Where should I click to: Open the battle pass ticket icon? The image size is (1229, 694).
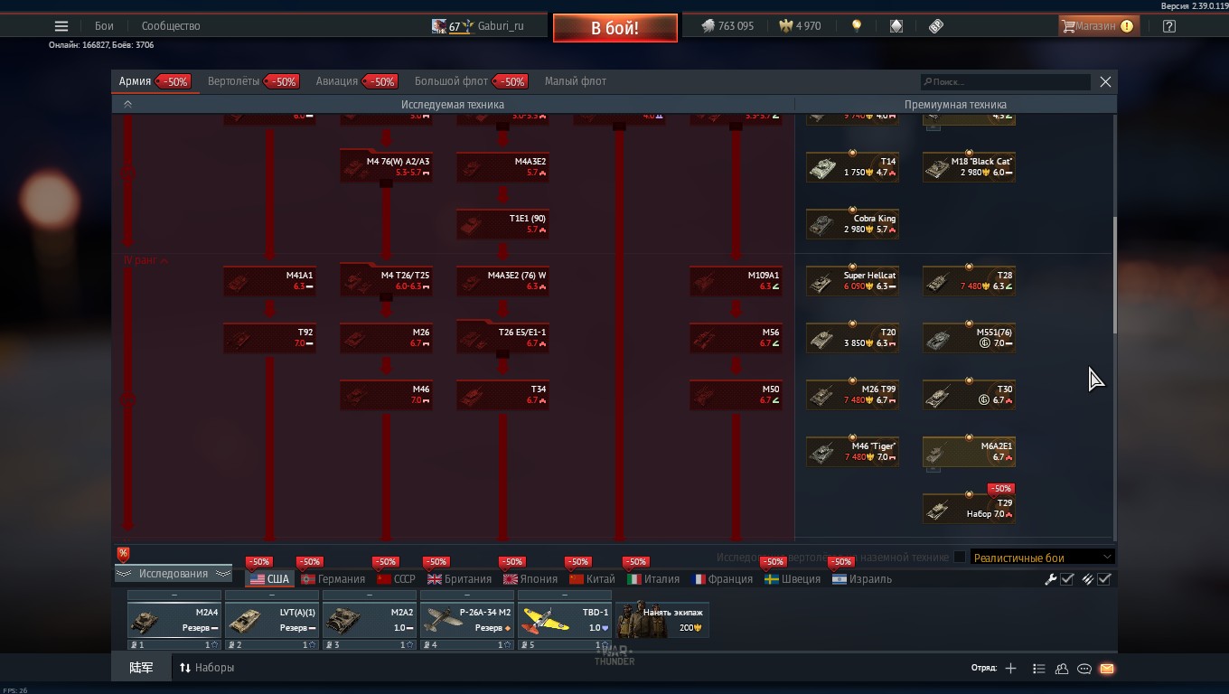pos(936,26)
